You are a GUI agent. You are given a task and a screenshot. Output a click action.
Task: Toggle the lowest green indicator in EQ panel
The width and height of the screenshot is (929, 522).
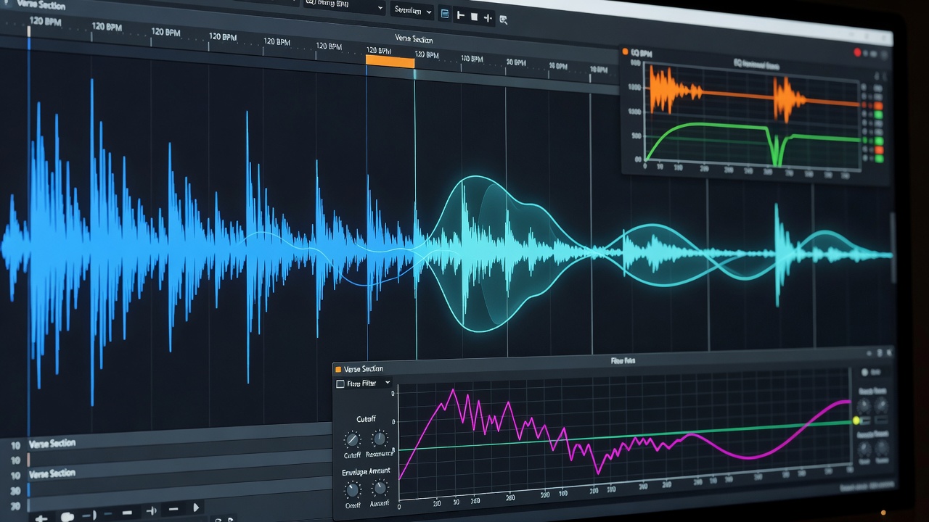point(878,158)
